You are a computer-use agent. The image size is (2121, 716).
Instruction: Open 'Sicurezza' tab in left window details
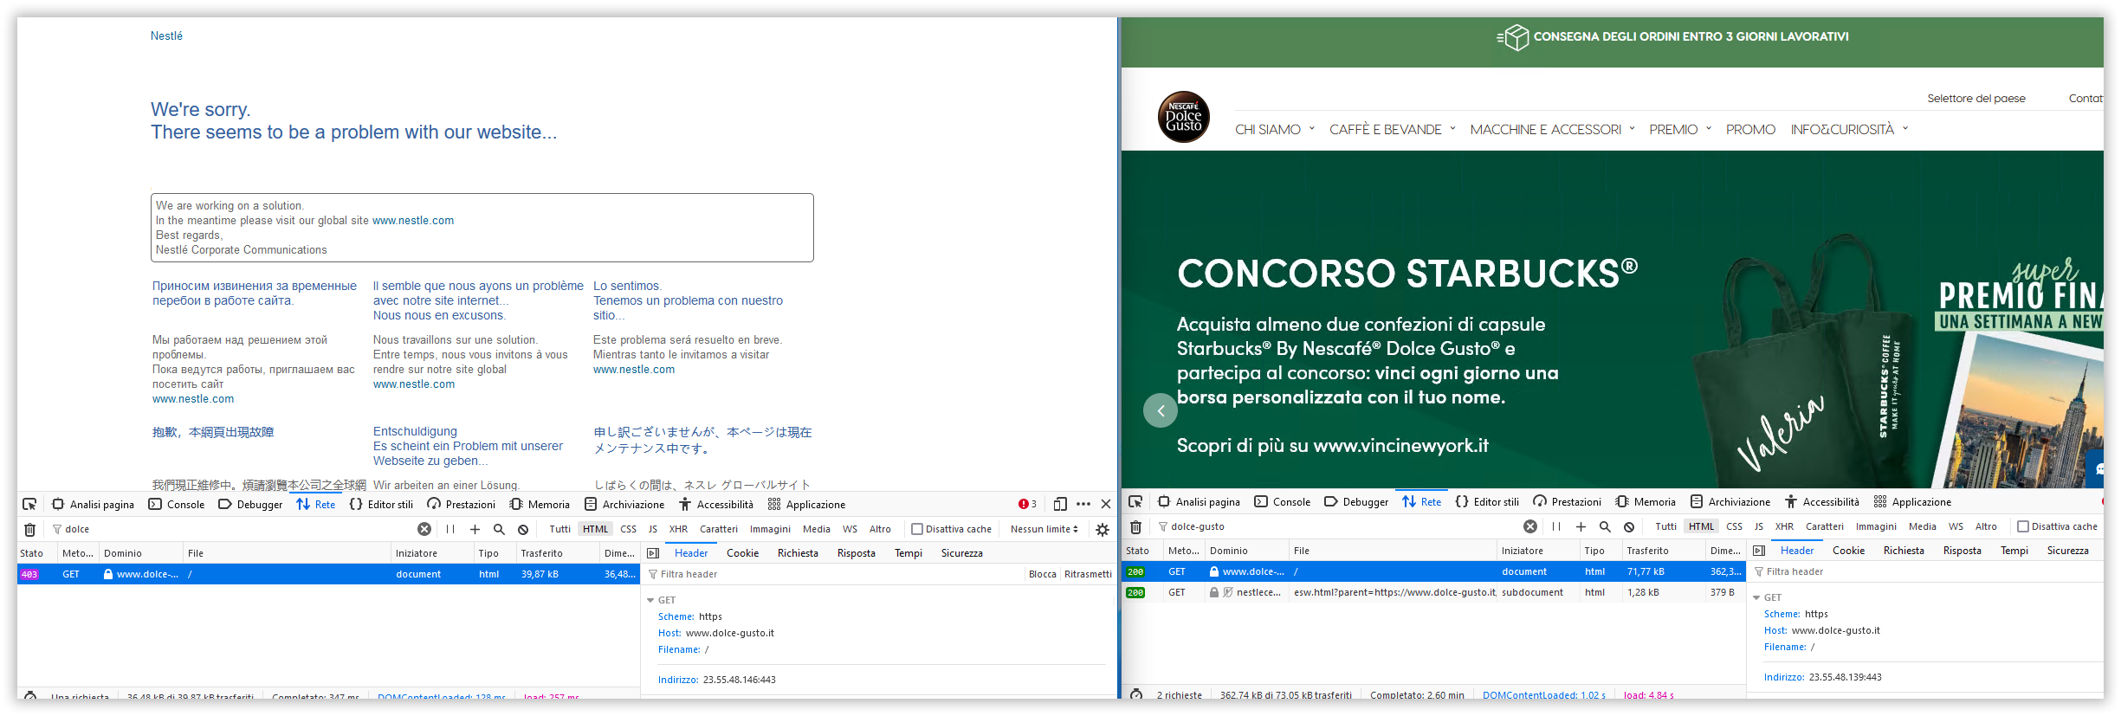tap(961, 553)
